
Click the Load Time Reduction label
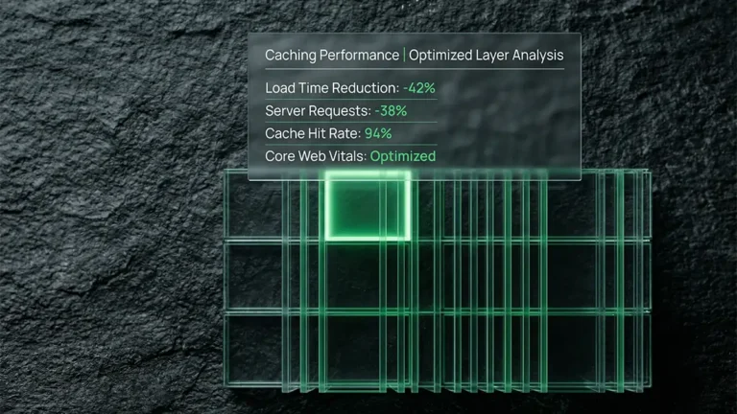point(329,87)
